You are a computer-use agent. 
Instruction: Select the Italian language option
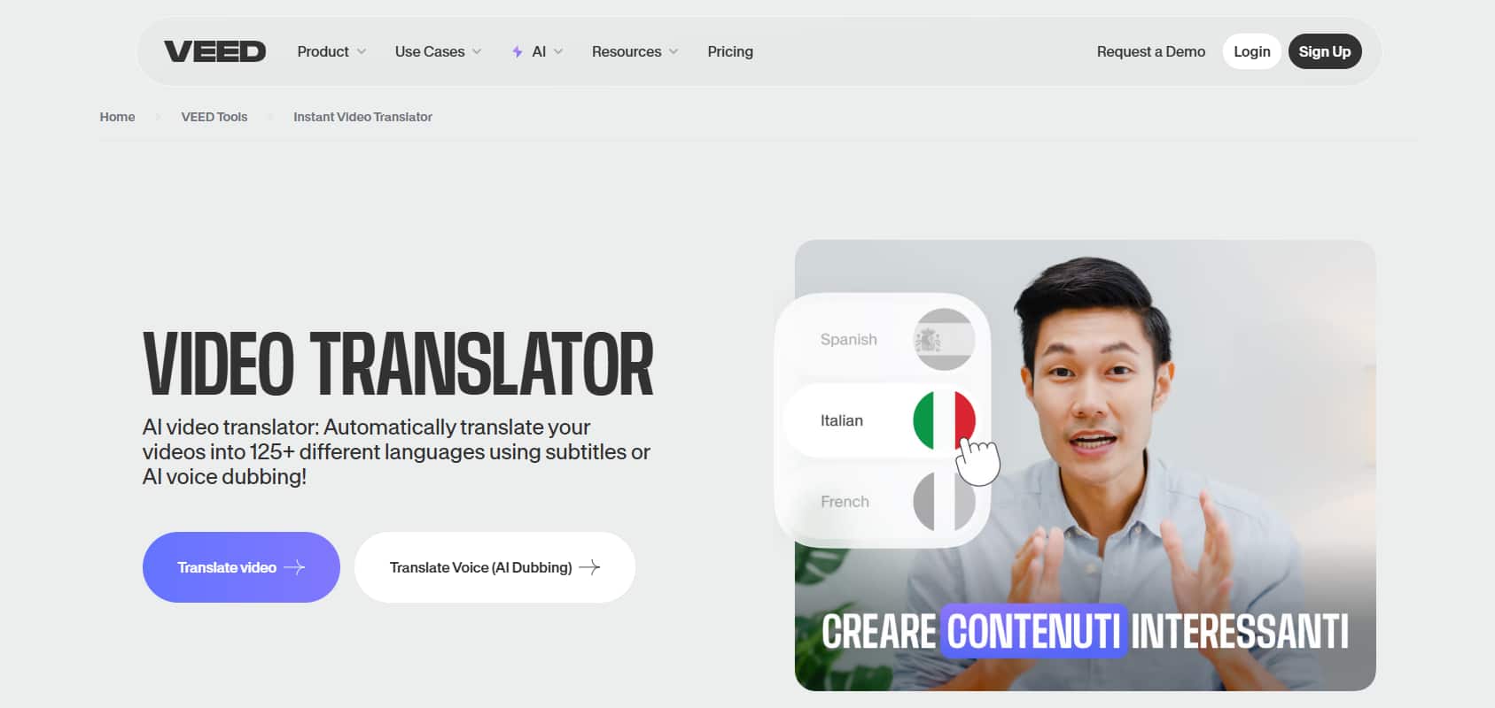click(882, 420)
